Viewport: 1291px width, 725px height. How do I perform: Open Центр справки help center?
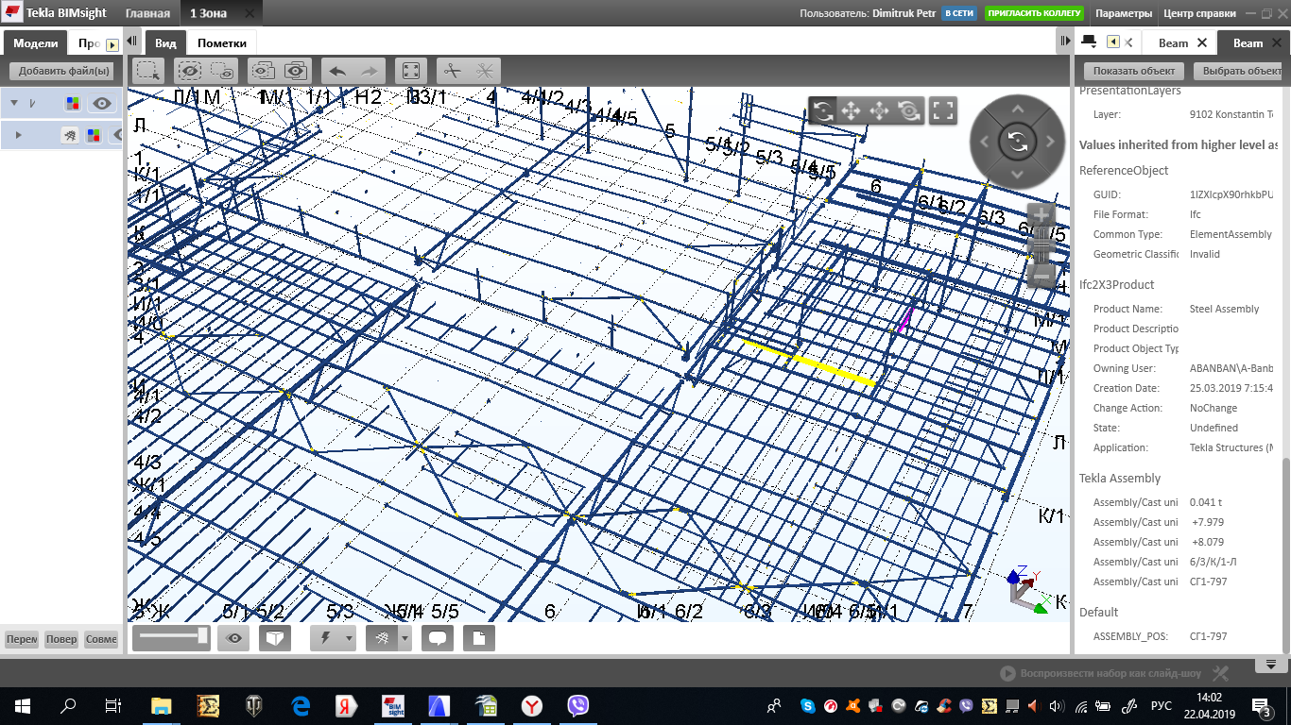tap(1199, 14)
